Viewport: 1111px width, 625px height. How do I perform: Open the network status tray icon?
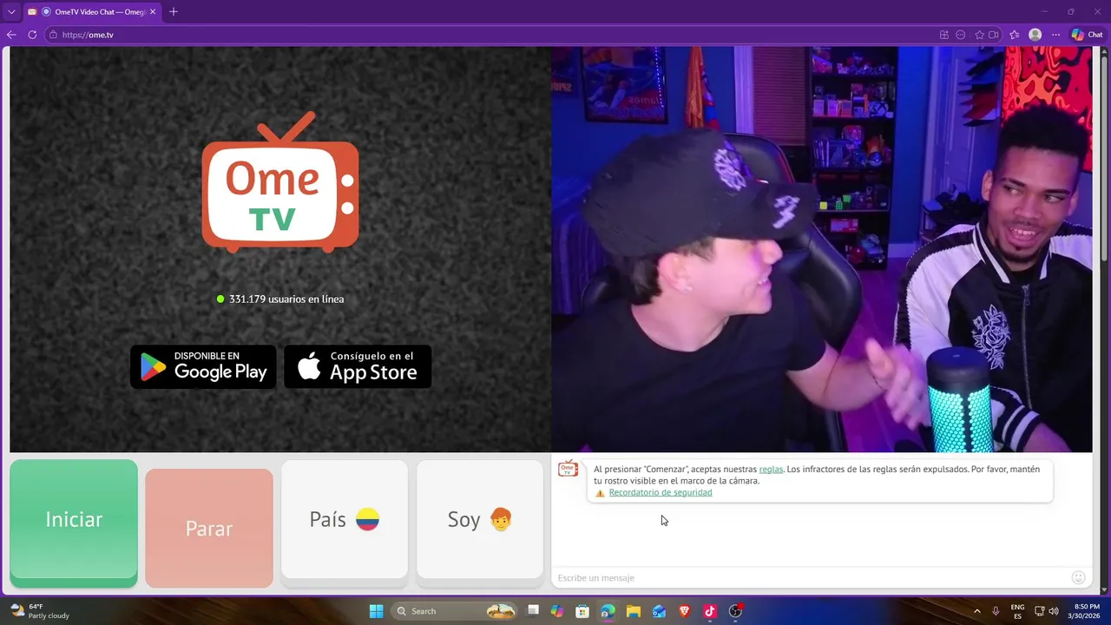(x=1039, y=611)
